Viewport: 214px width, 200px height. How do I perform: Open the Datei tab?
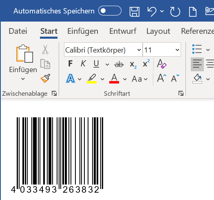click(x=18, y=31)
